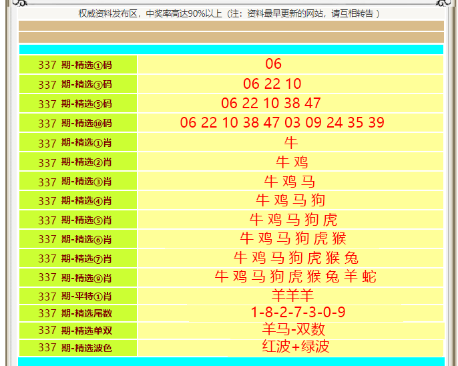The image size is (458, 366).
Task: Select the ten-number result starting 06 22 10 38 47 03
Action: click(x=282, y=123)
